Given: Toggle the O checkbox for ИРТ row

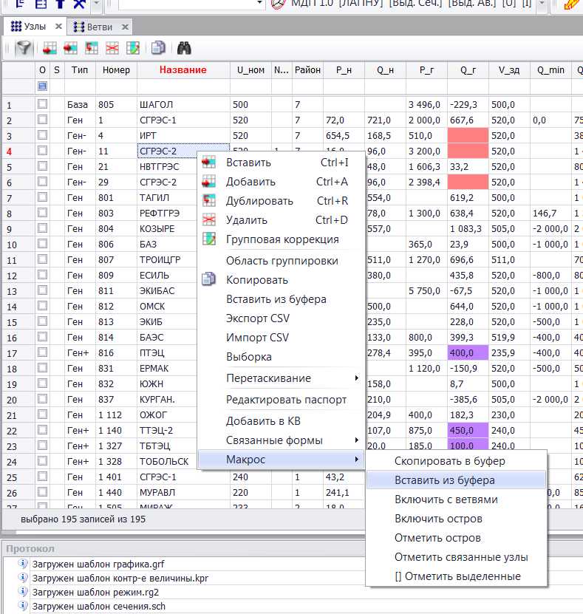Looking at the screenshot, I should (43, 135).
